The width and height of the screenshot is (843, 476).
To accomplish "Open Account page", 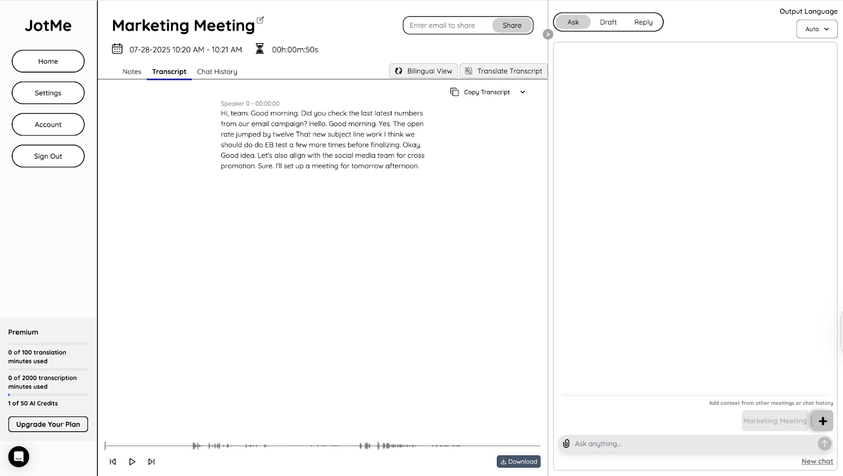I will 48,125.
